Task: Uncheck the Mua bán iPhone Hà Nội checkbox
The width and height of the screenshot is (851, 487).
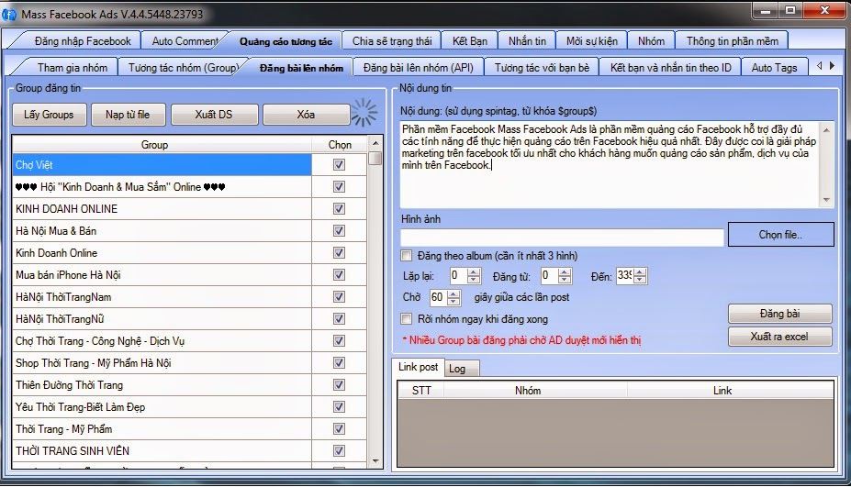Action: pyautogui.click(x=339, y=275)
